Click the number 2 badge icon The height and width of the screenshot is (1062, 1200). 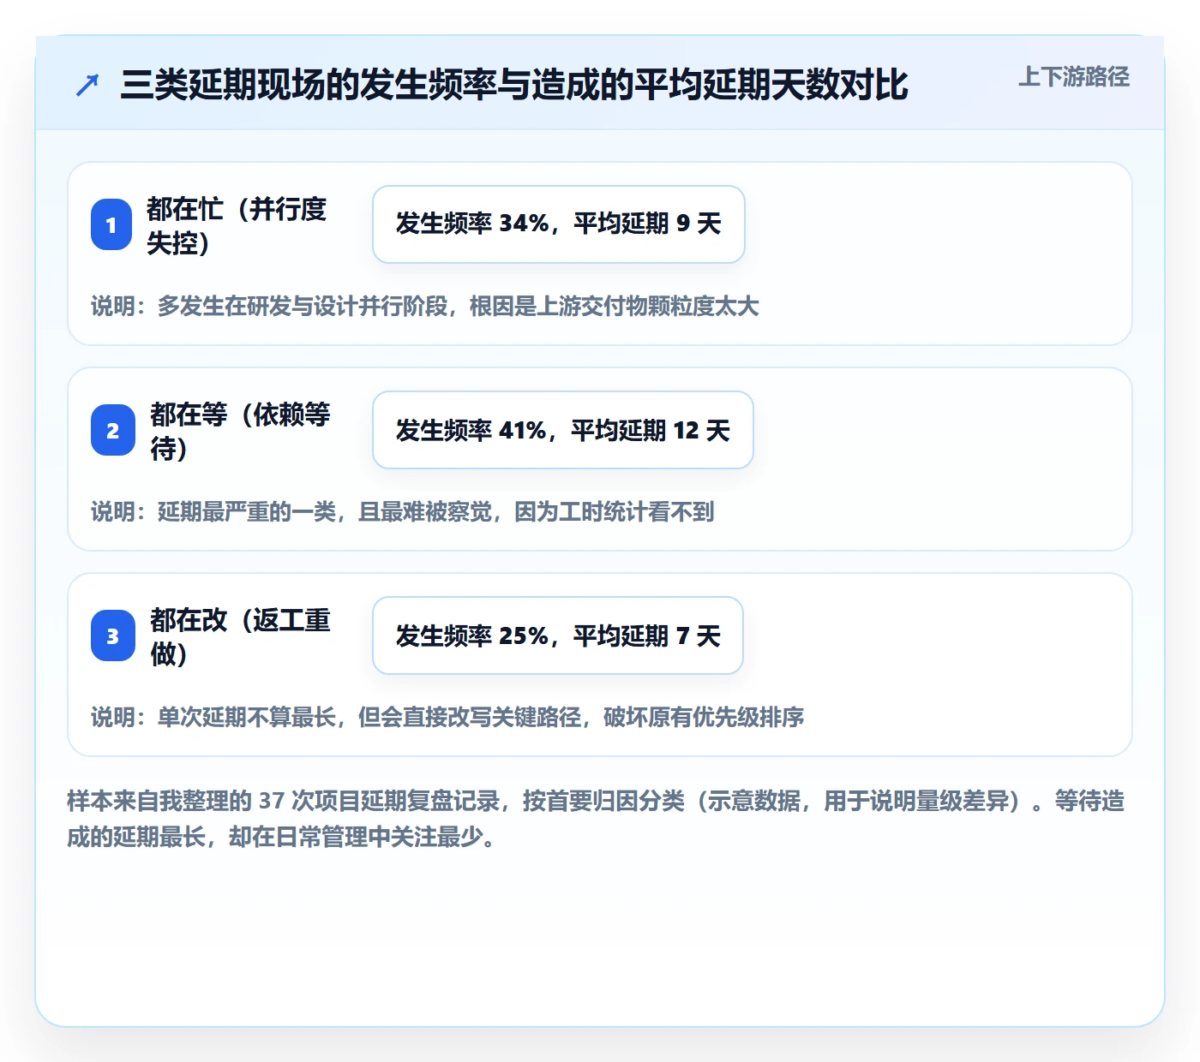113,430
